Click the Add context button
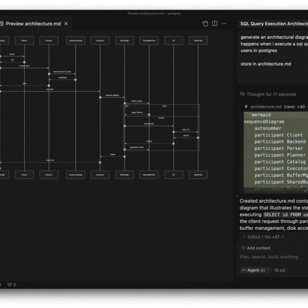This screenshot has width=308, height=308. tap(256, 248)
